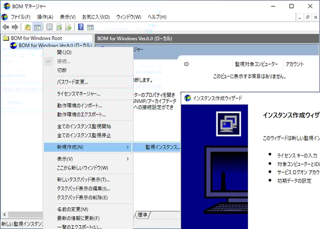Select 名前の変更(M) in context menu
Image resolution: width=320 pixels, height=229 pixels.
tap(88, 209)
